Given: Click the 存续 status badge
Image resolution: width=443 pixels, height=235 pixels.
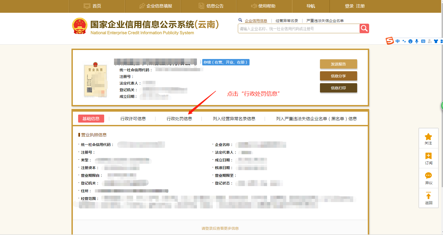Looking at the screenshot, I should coord(226,62).
